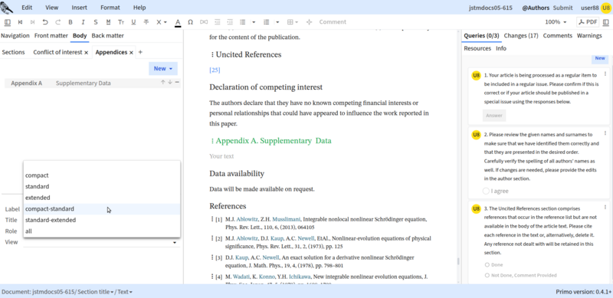Image resolution: width=613 pixels, height=298 pixels.
Task: Toggle Bold formatting
Action: [x=70, y=22]
